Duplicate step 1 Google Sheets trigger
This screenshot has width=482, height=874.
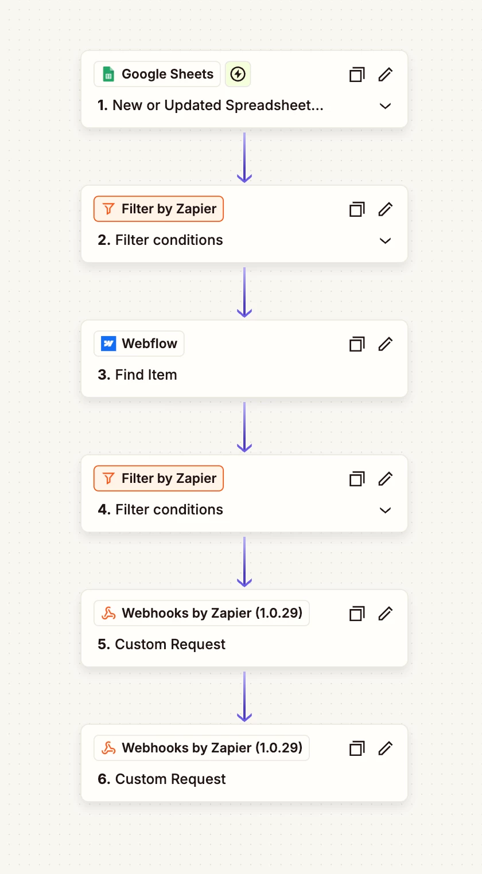(357, 75)
